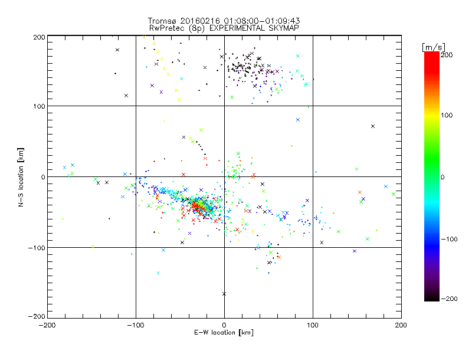472x354 pixels.
Task: Click the colorbar's top '200' label
Action: (x=447, y=55)
